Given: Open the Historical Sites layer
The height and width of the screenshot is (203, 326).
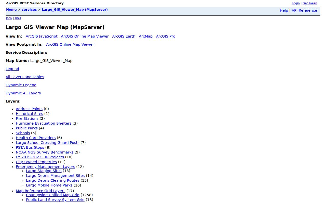Looking at the screenshot, I should point(29,114).
